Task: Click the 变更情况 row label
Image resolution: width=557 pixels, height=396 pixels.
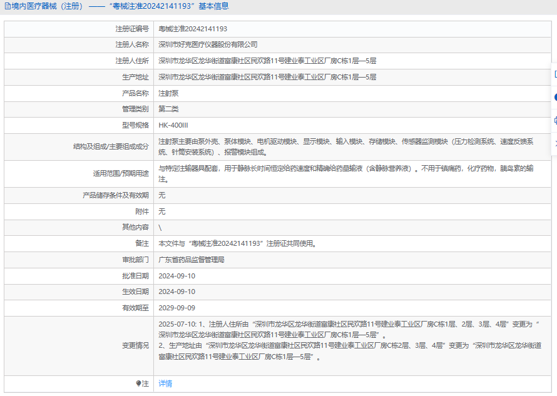Action: [135, 345]
